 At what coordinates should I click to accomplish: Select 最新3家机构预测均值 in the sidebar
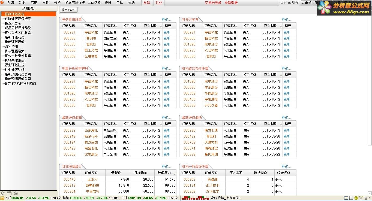[20, 84]
